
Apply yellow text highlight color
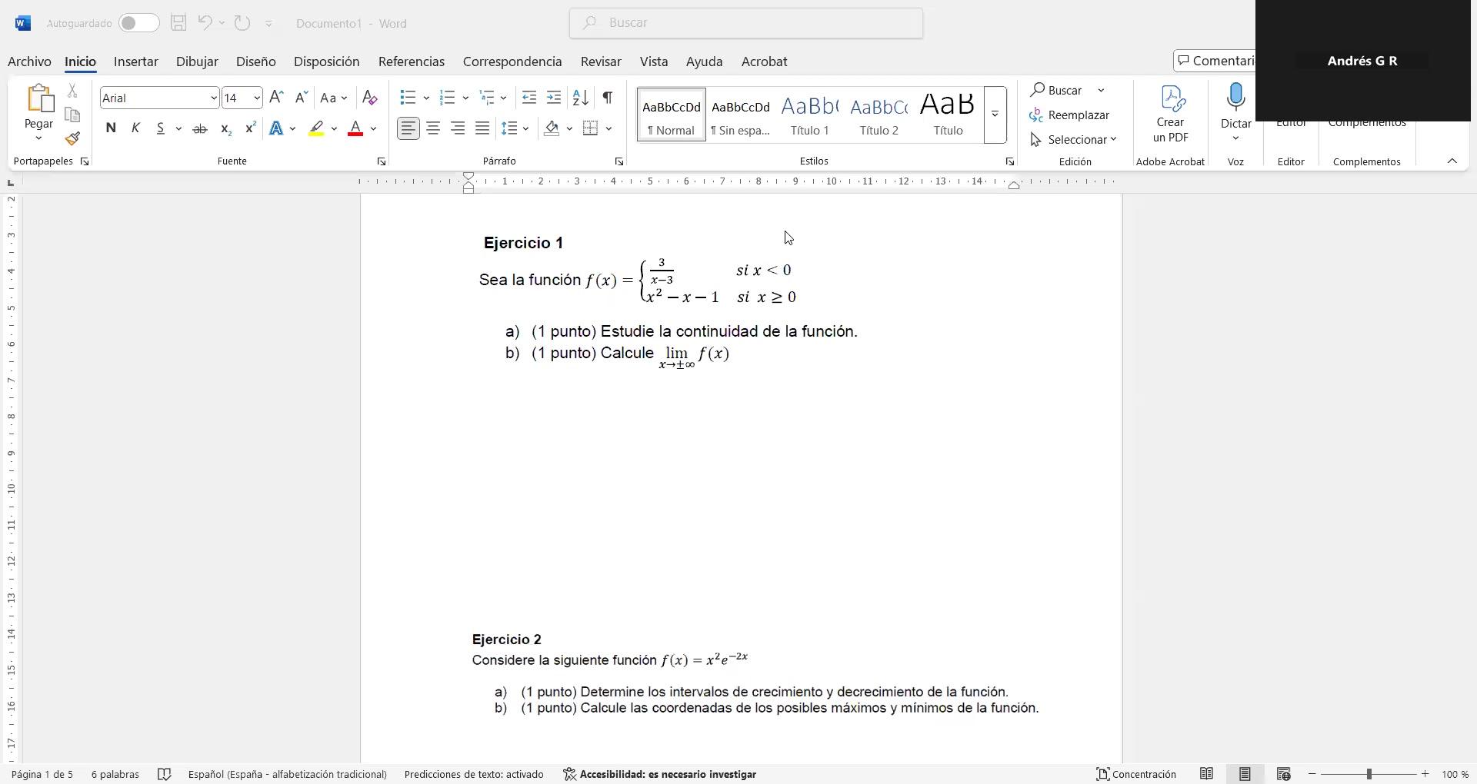click(316, 128)
